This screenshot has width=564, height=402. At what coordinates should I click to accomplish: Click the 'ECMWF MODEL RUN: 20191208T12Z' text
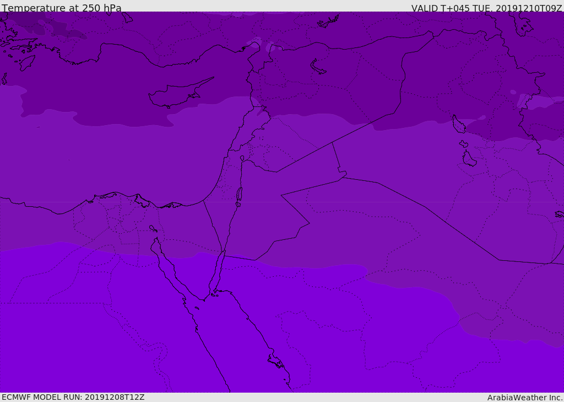(x=73, y=398)
